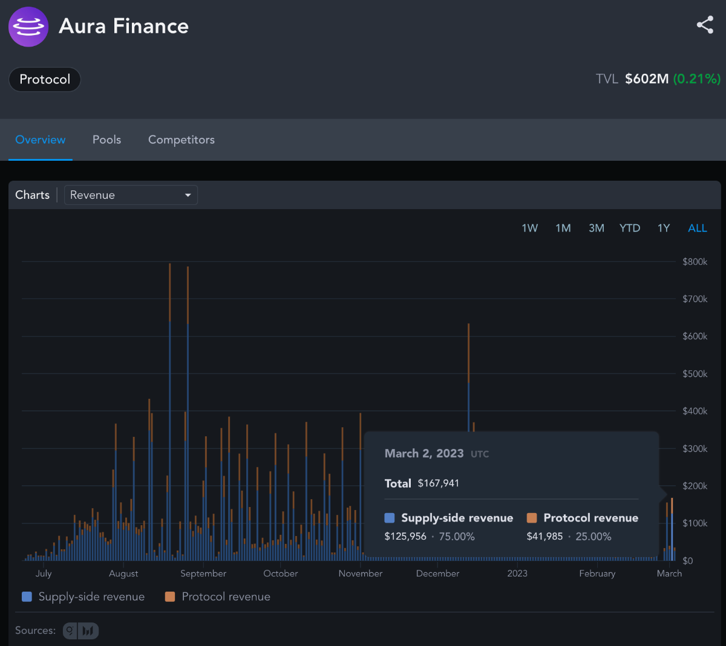Image resolution: width=726 pixels, height=646 pixels.
Task: Click the November axis label
Action: (x=361, y=573)
